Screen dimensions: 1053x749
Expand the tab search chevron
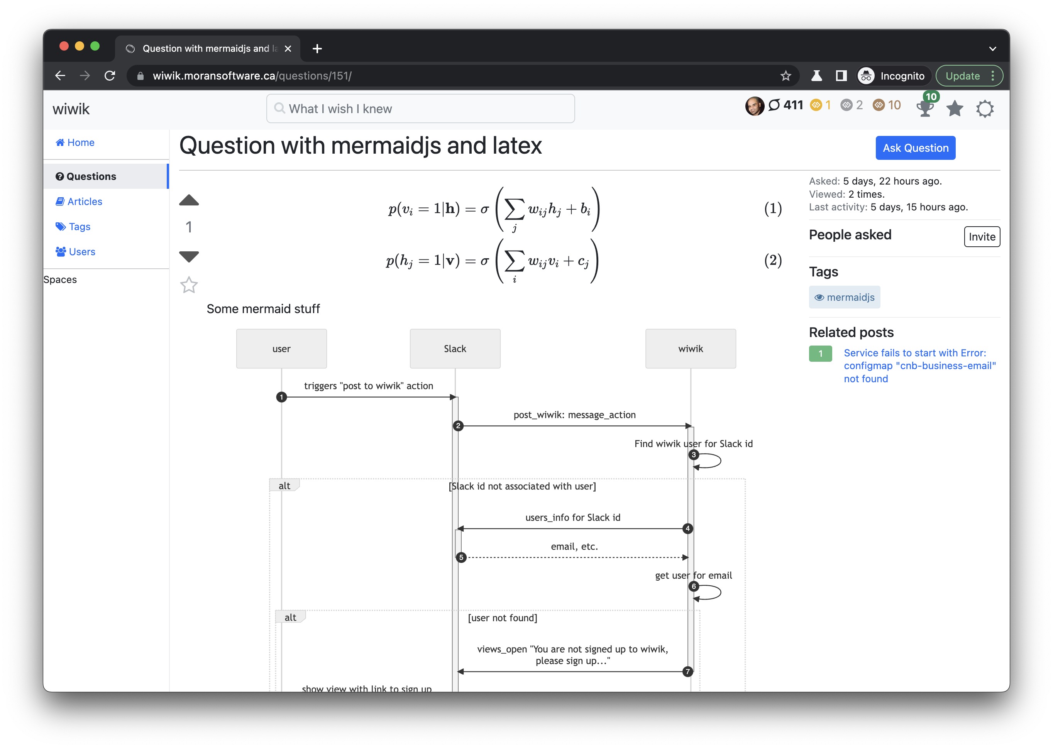point(992,48)
